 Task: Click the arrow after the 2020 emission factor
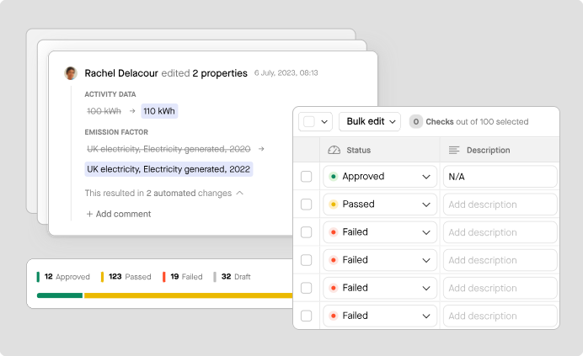coord(261,149)
